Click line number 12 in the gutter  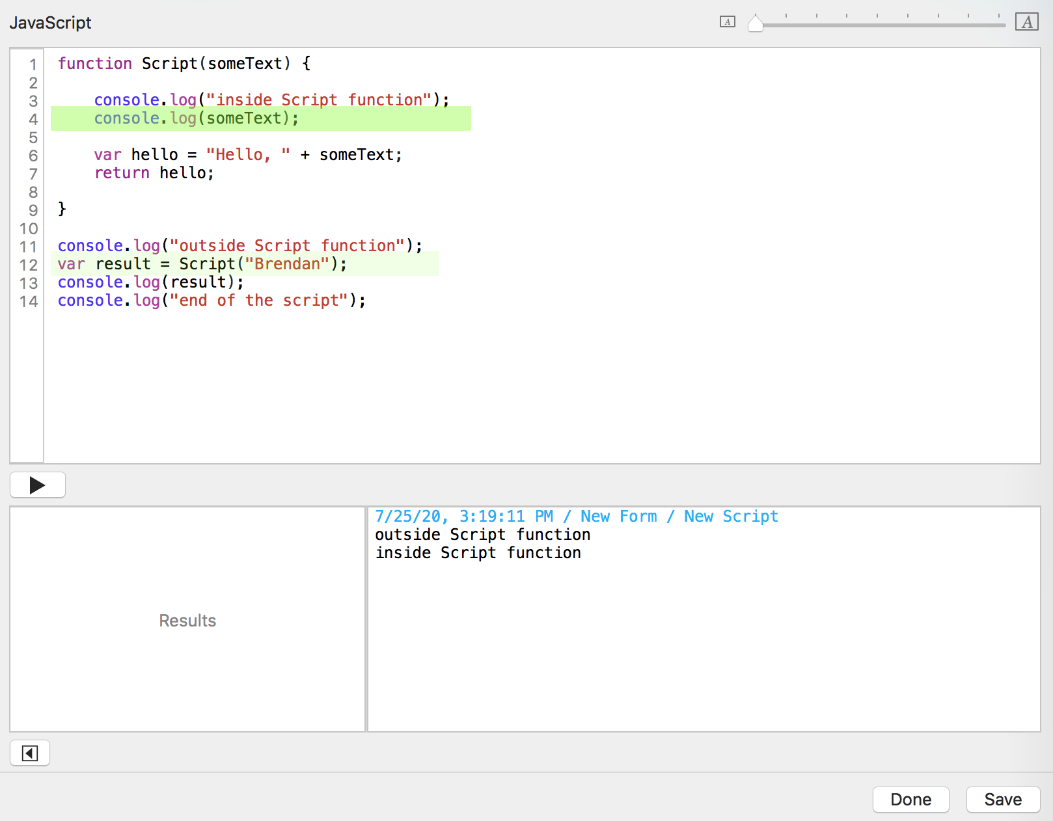[x=29, y=265]
